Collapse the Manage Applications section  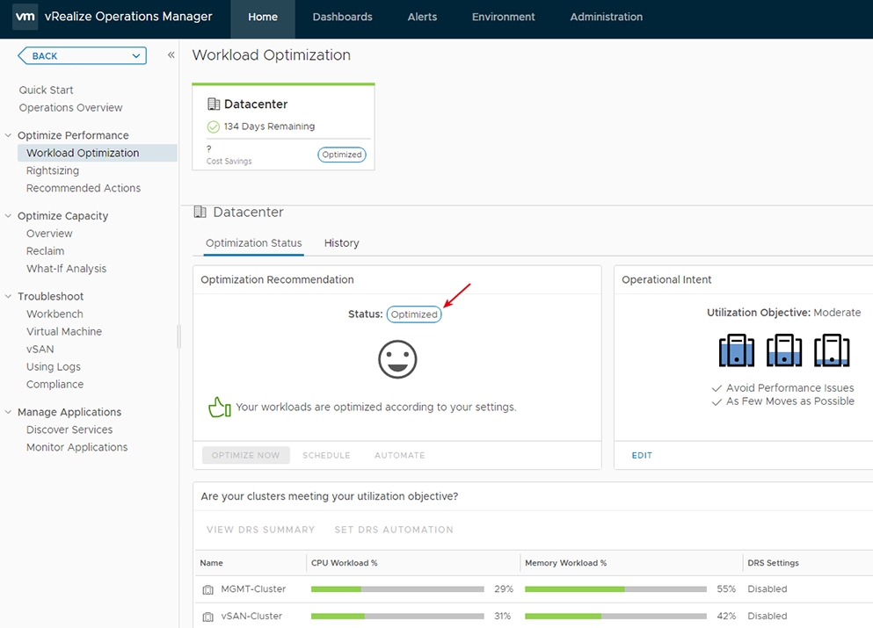pos(8,412)
